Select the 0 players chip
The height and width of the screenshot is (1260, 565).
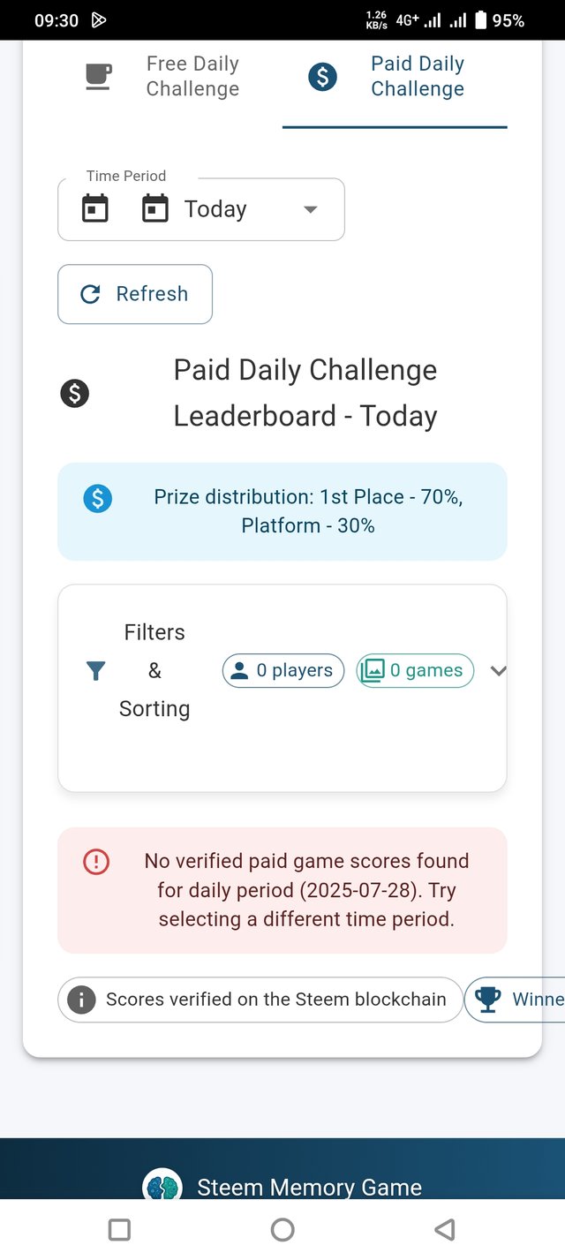[x=282, y=671]
